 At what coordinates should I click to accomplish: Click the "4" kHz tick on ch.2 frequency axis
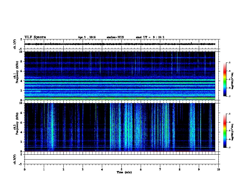pos(21,132)
